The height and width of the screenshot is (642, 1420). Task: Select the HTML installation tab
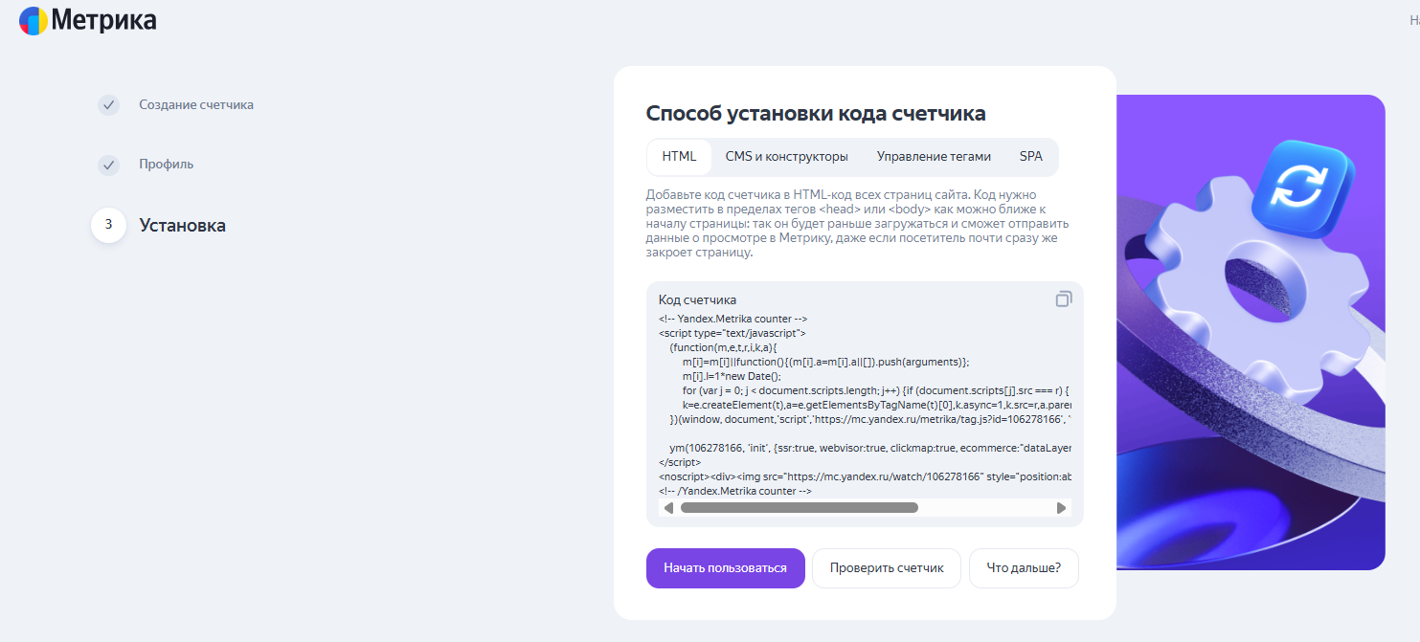(x=679, y=157)
